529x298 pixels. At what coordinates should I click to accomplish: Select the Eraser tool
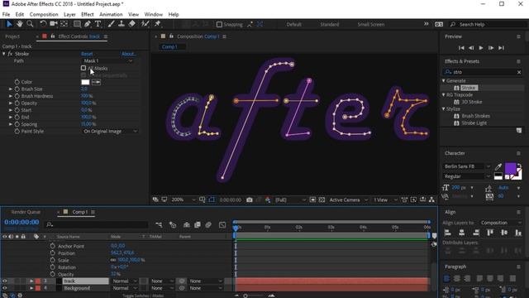pyautogui.click(x=132, y=24)
